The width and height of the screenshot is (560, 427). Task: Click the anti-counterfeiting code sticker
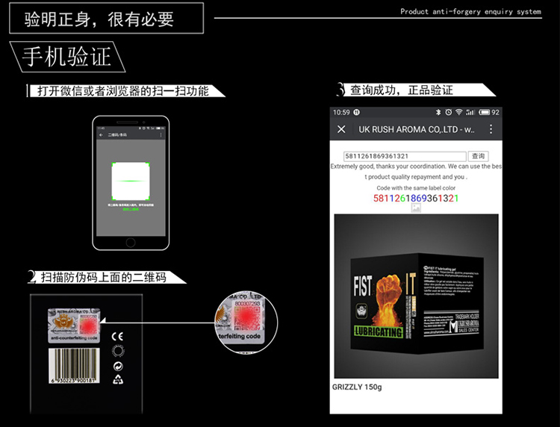(74, 325)
